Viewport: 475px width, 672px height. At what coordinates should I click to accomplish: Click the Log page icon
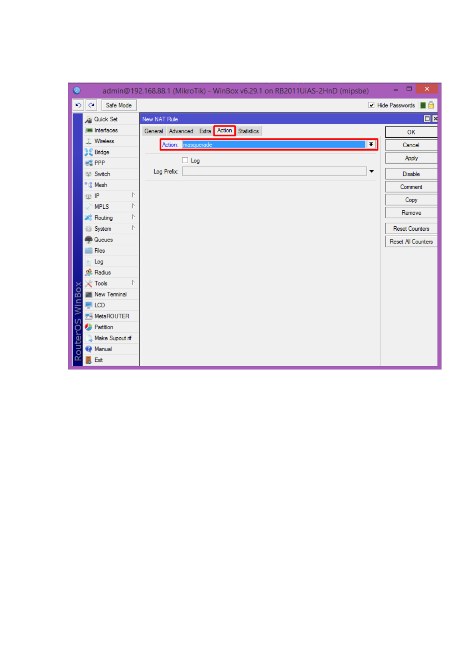point(89,261)
